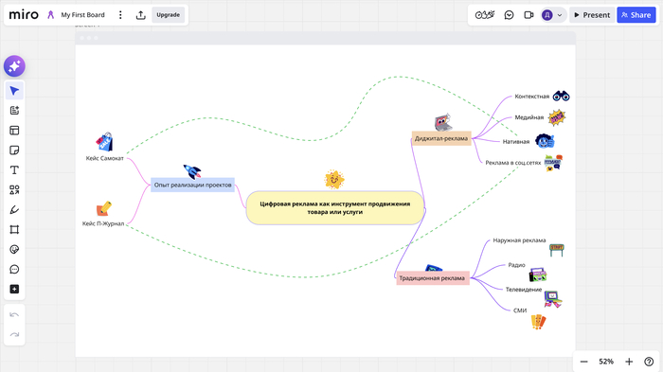Select the pencil note sticker
The image size is (663, 372).
pyautogui.click(x=103, y=208)
